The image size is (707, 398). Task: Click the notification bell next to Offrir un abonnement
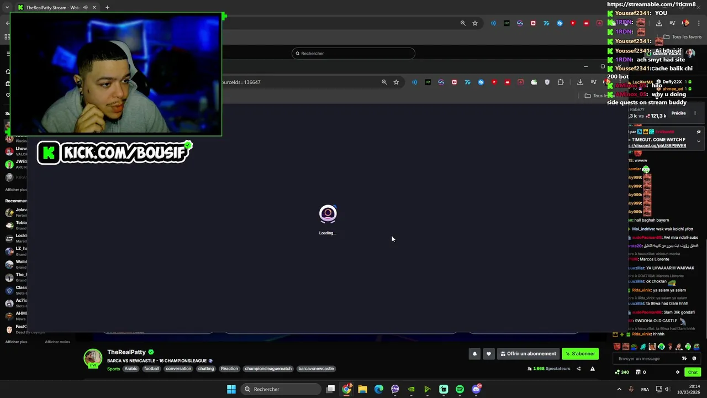(x=474, y=354)
